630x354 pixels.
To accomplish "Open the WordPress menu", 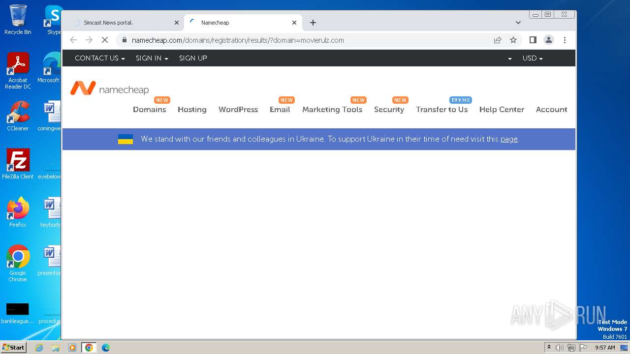I will 238,109.
